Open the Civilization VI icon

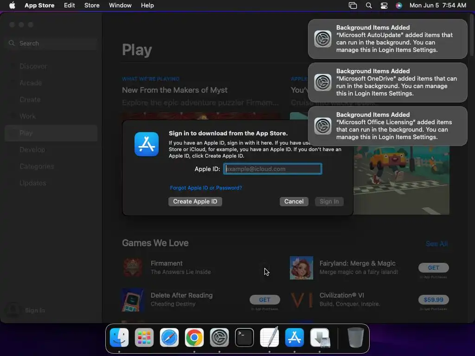[302, 300]
